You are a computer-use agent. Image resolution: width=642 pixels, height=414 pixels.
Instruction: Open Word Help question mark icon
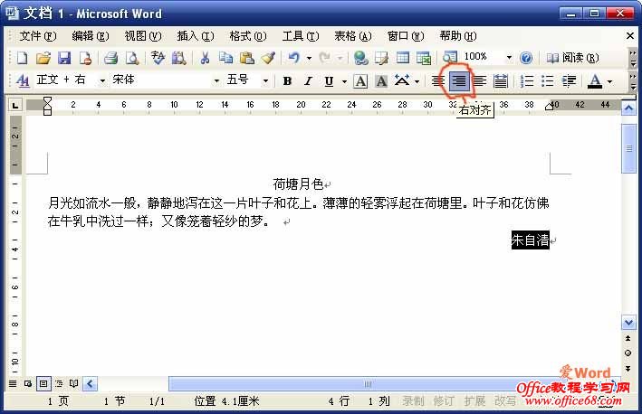tap(526, 58)
